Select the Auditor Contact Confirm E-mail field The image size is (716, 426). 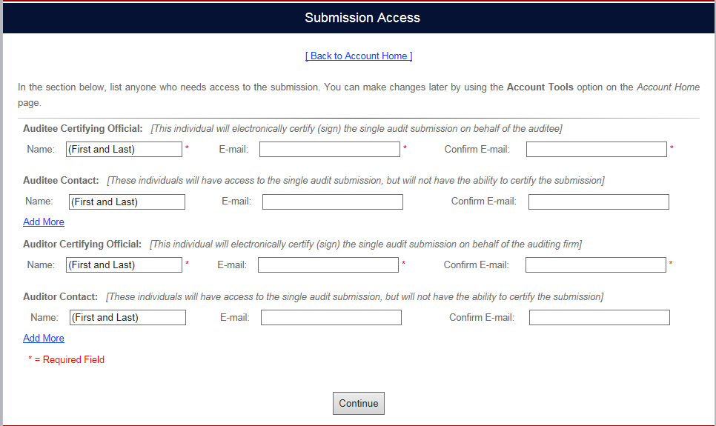(x=599, y=318)
